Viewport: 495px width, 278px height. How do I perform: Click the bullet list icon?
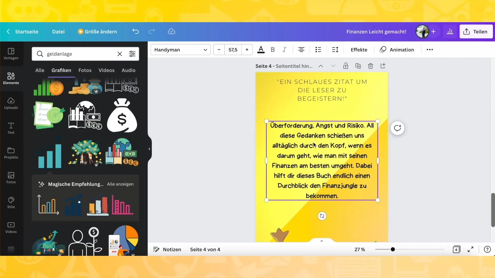318,50
